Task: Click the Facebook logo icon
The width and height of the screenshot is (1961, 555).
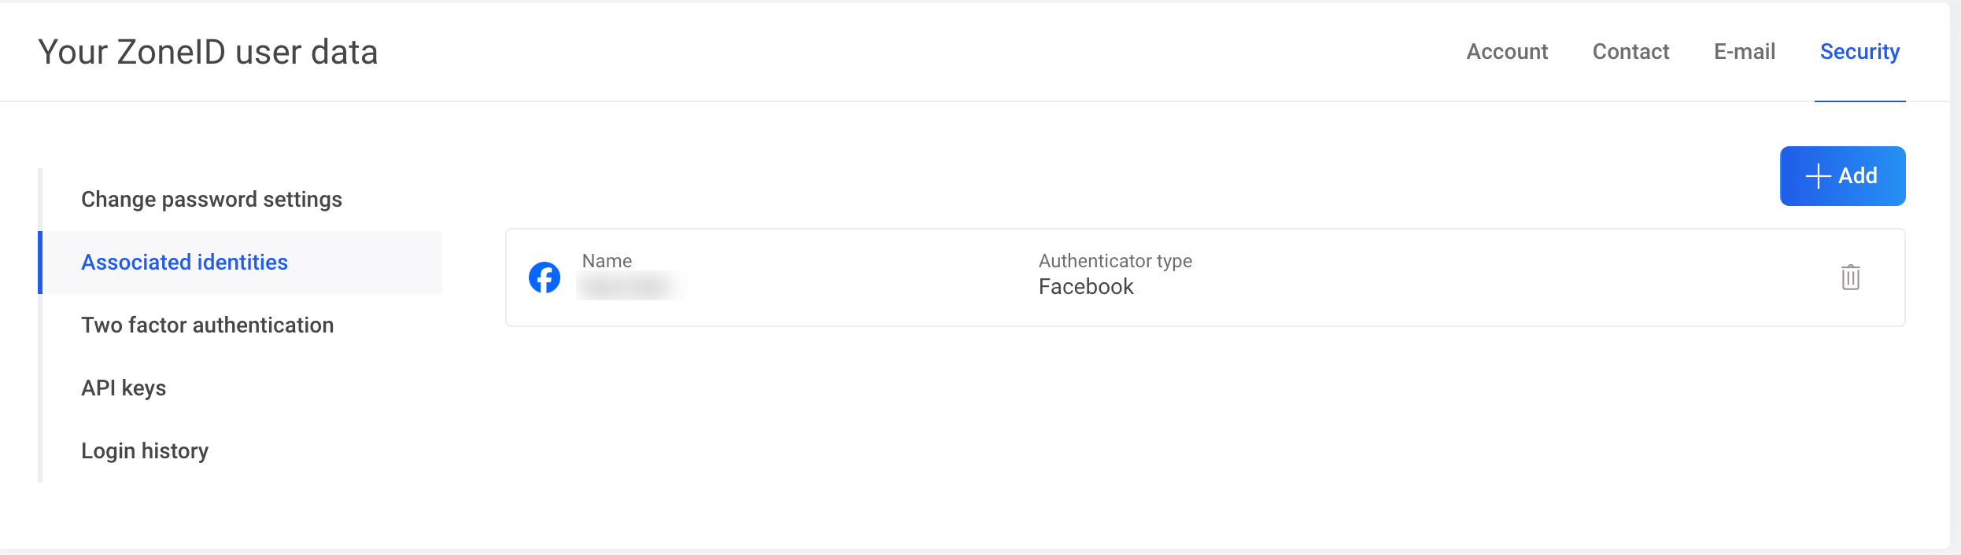Action: pos(545,277)
